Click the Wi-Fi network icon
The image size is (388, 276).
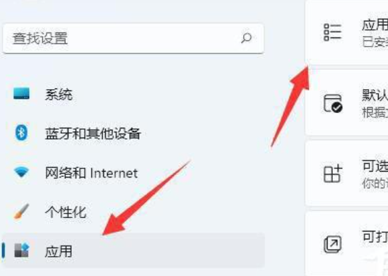coord(21,172)
